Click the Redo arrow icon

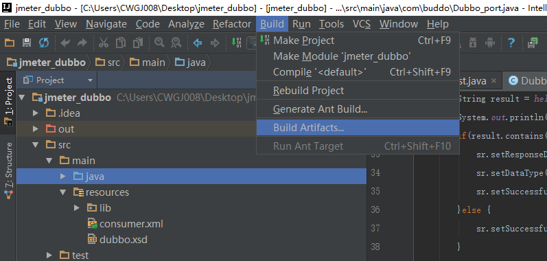pos(82,43)
